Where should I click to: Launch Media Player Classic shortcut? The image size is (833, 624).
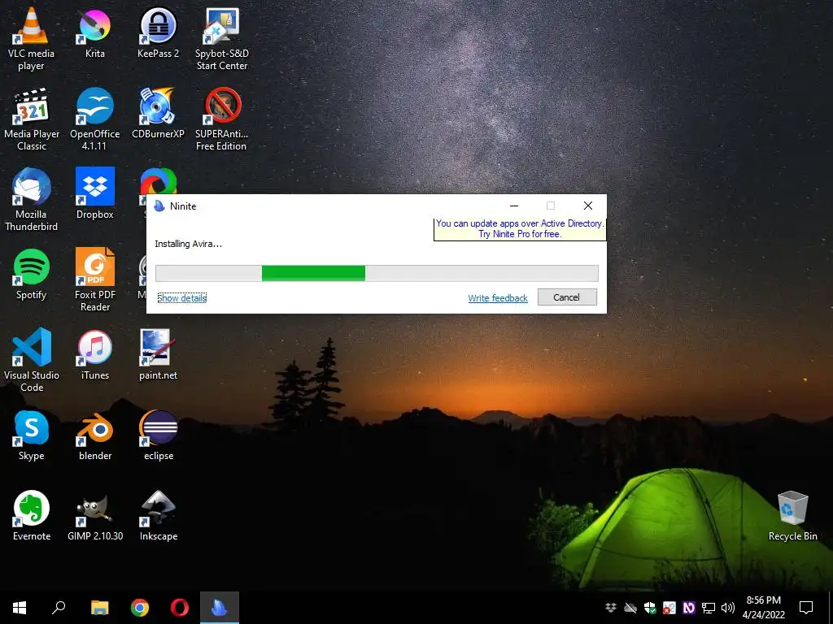32,120
